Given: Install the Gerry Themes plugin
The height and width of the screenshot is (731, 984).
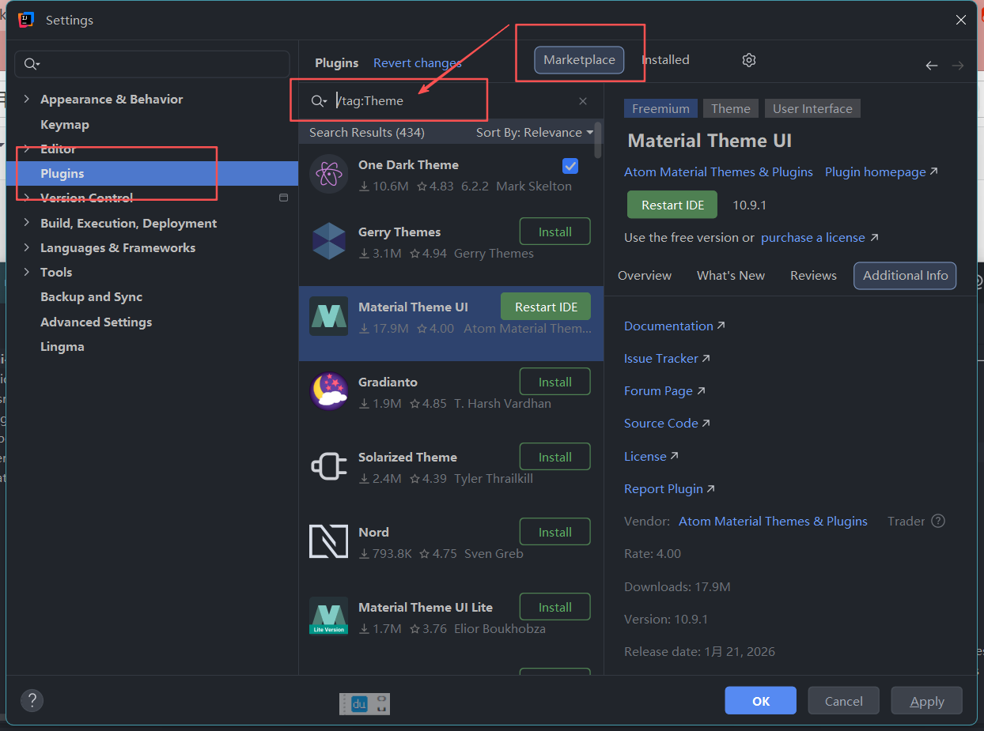Looking at the screenshot, I should point(555,232).
